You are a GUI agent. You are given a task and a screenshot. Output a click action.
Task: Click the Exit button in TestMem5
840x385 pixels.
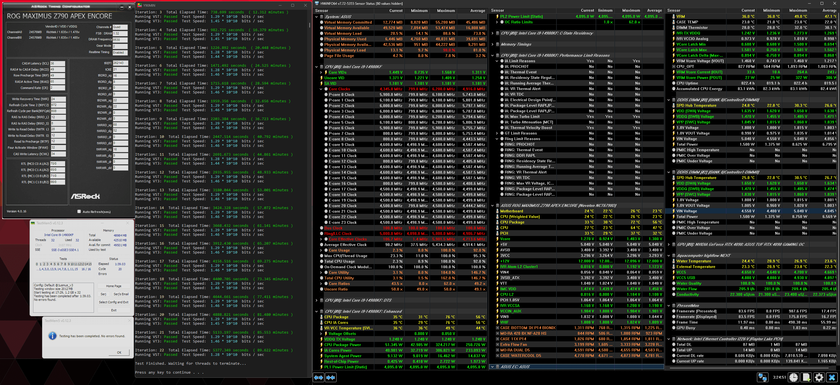click(x=113, y=310)
